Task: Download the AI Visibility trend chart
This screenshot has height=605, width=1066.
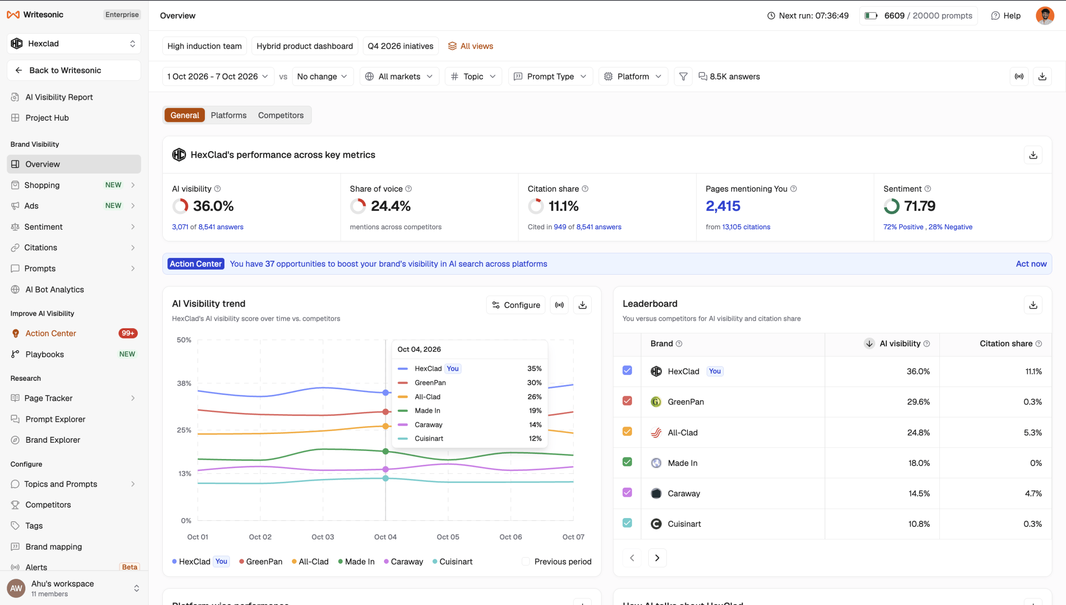Action: coord(583,305)
